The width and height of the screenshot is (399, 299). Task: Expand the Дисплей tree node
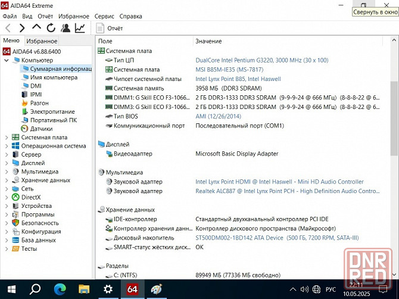7,163
